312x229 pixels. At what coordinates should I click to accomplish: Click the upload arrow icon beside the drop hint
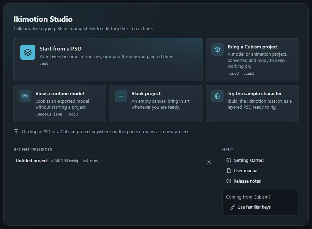click(16, 131)
